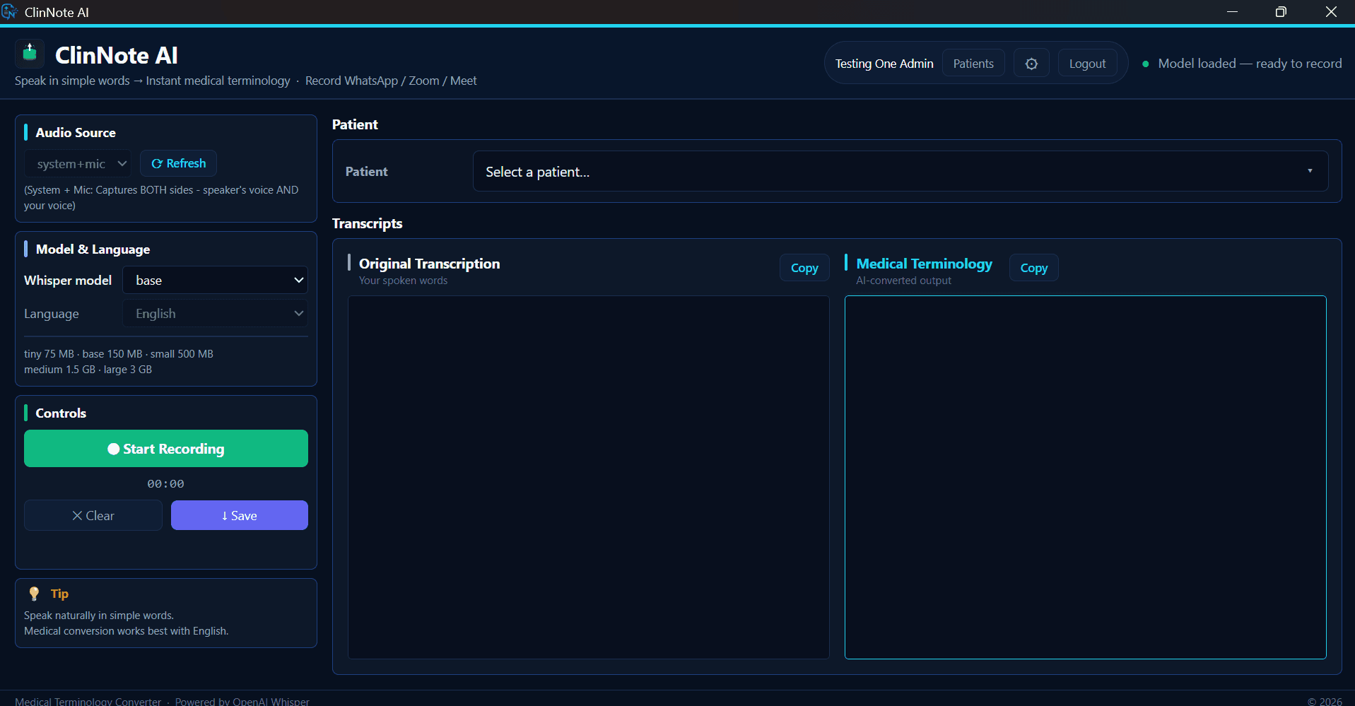Click the ClinNote AI tagline under the header

click(x=246, y=81)
